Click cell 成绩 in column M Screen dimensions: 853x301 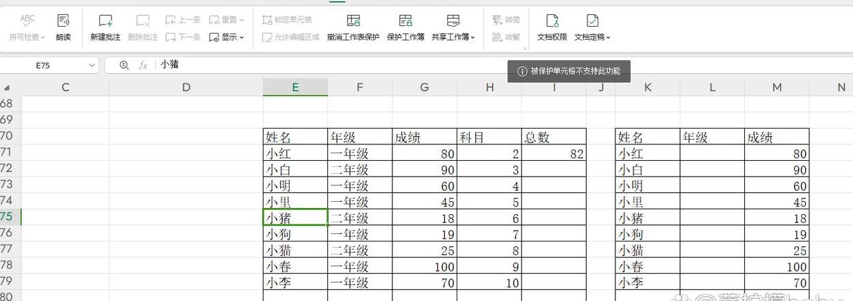(776, 136)
